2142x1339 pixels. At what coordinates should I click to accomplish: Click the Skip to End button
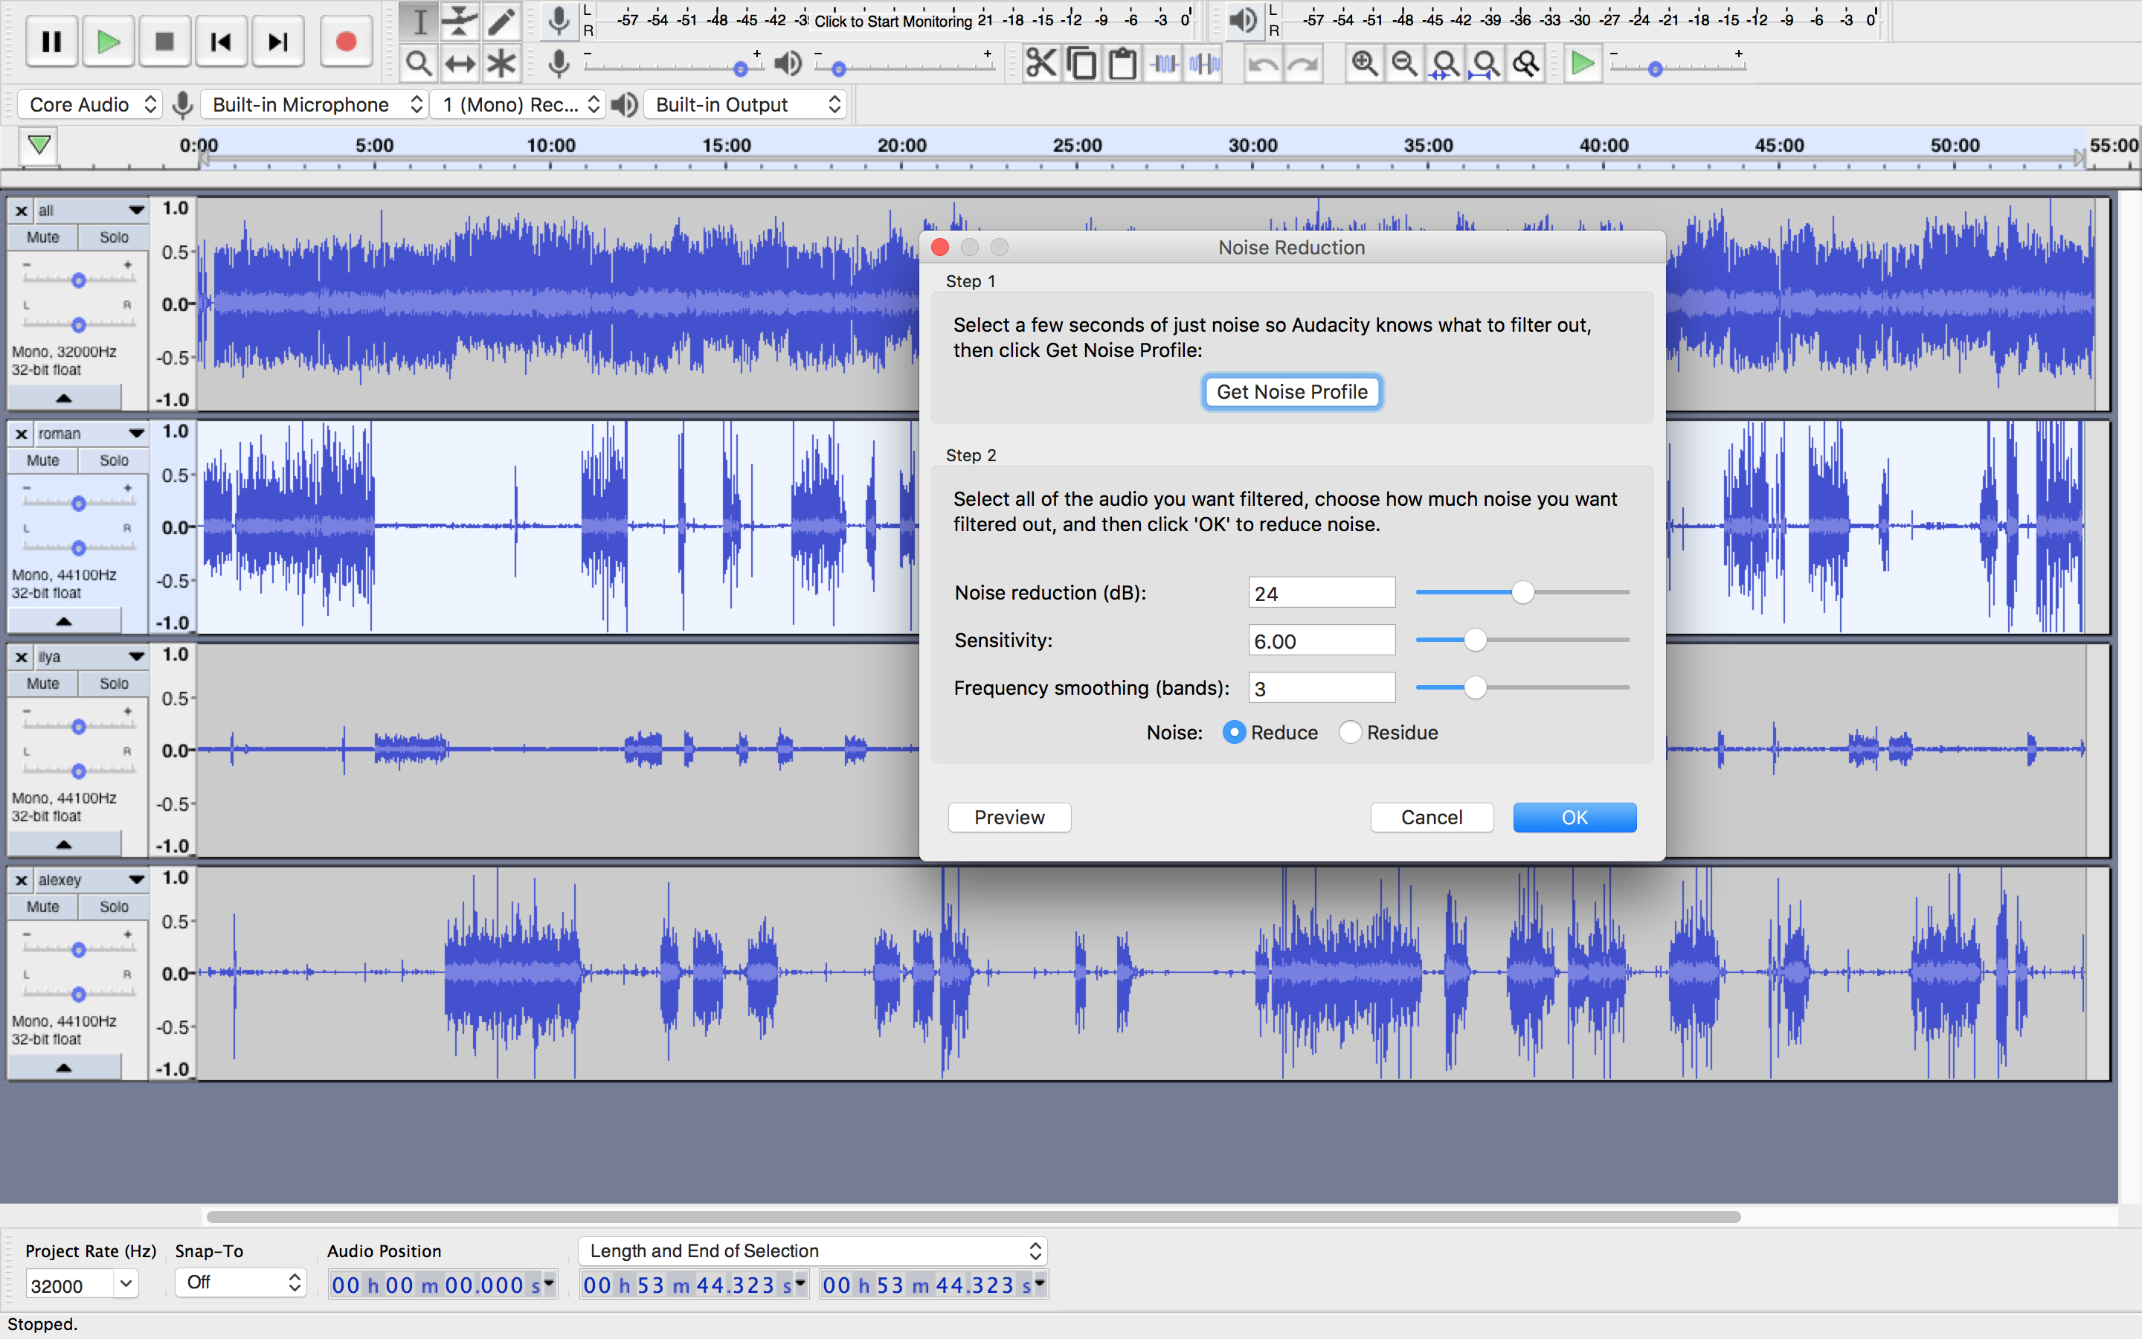(278, 42)
